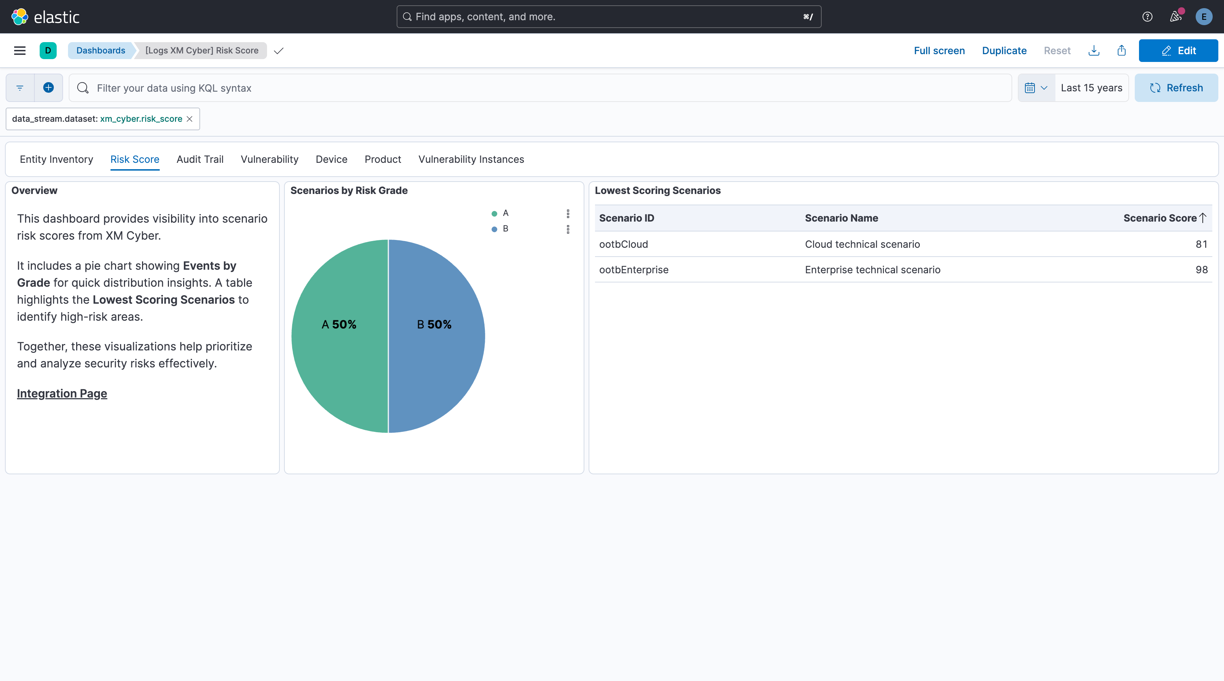Open the filter options menu icon
The height and width of the screenshot is (681, 1224).
20,88
